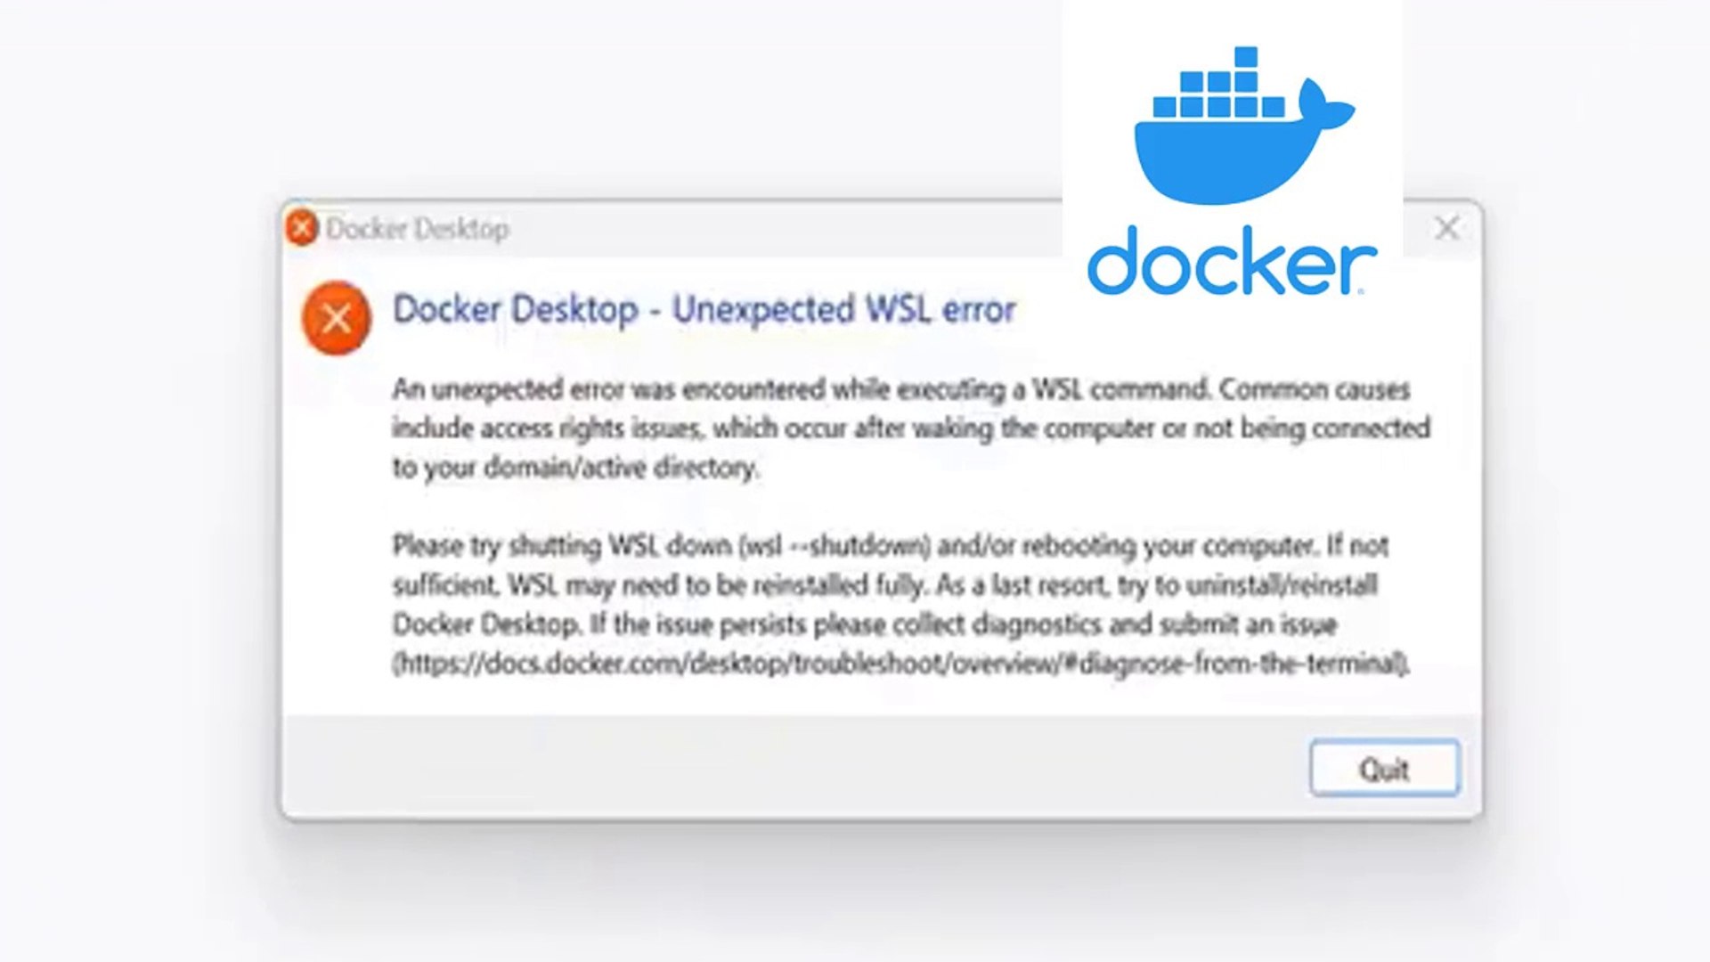The height and width of the screenshot is (962, 1710).
Task: Click the "Please try shutting WSL down" text
Action: [561, 545]
